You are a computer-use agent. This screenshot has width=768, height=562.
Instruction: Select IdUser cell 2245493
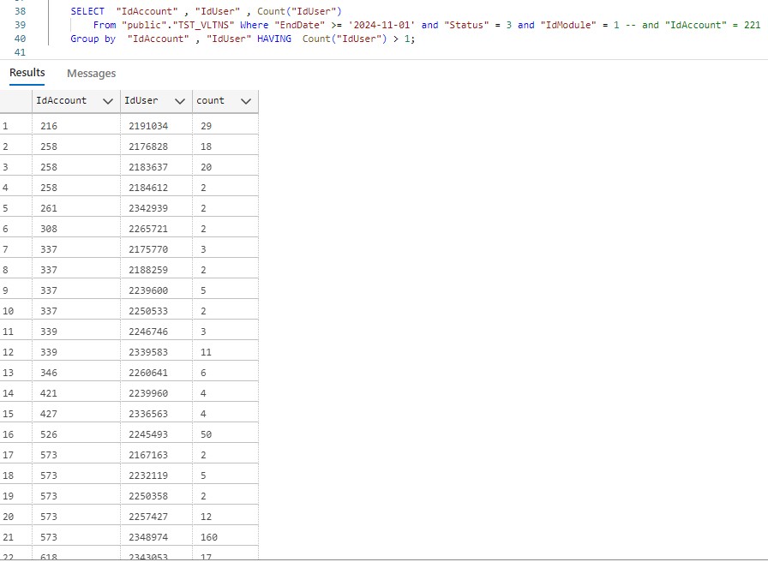(148, 434)
